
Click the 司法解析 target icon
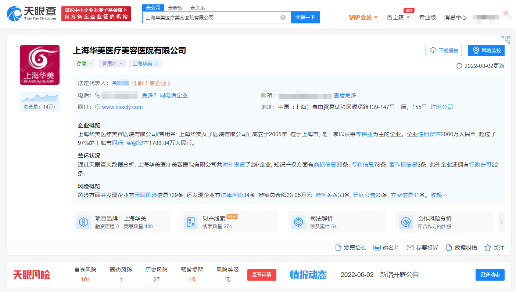[298, 222]
